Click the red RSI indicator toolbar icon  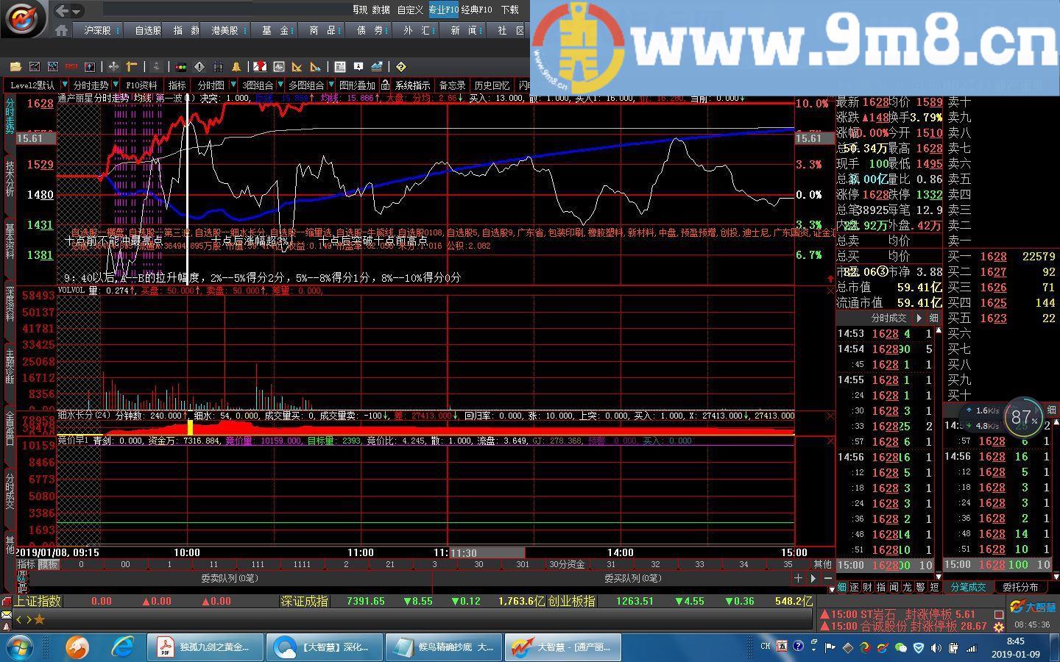point(71,66)
